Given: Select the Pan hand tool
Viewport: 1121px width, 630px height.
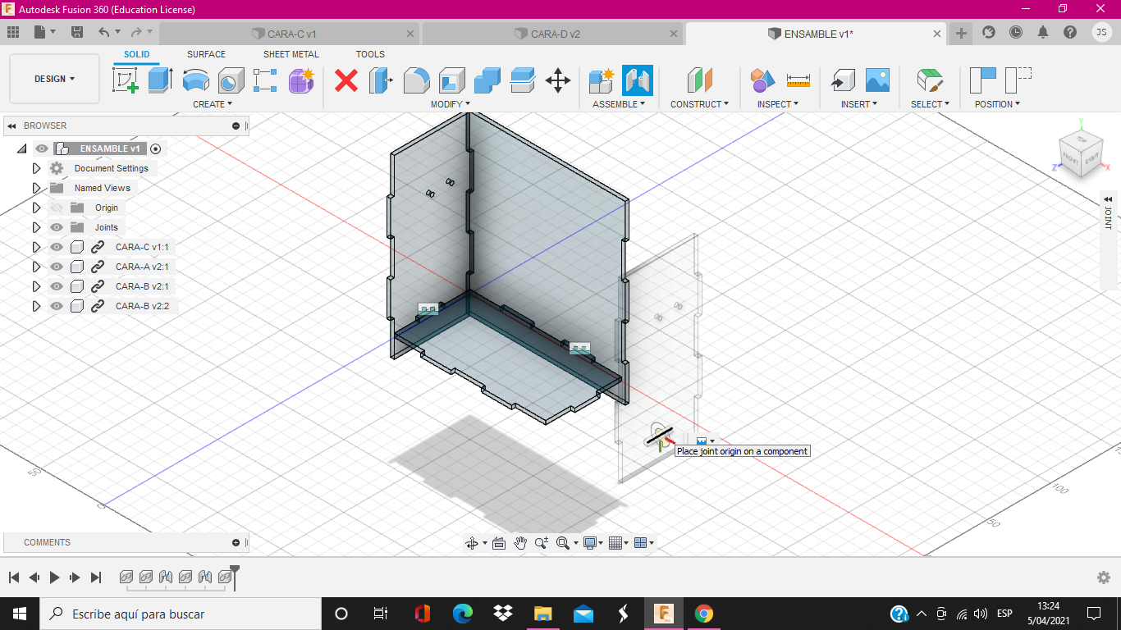Looking at the screenshot, I should [520, 542].
